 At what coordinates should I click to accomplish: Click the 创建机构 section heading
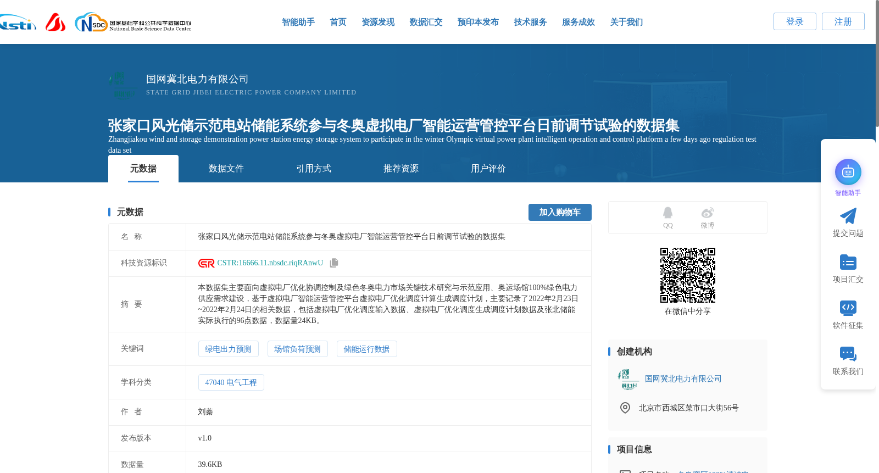tap(635, 352)
